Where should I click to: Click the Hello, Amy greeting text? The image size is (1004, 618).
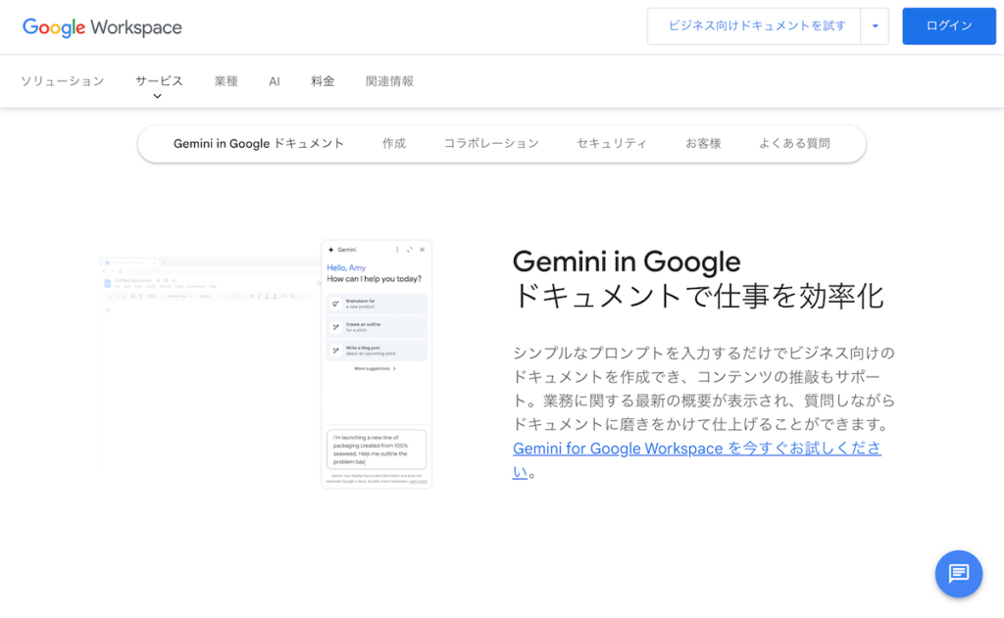[x=346, y=267]
